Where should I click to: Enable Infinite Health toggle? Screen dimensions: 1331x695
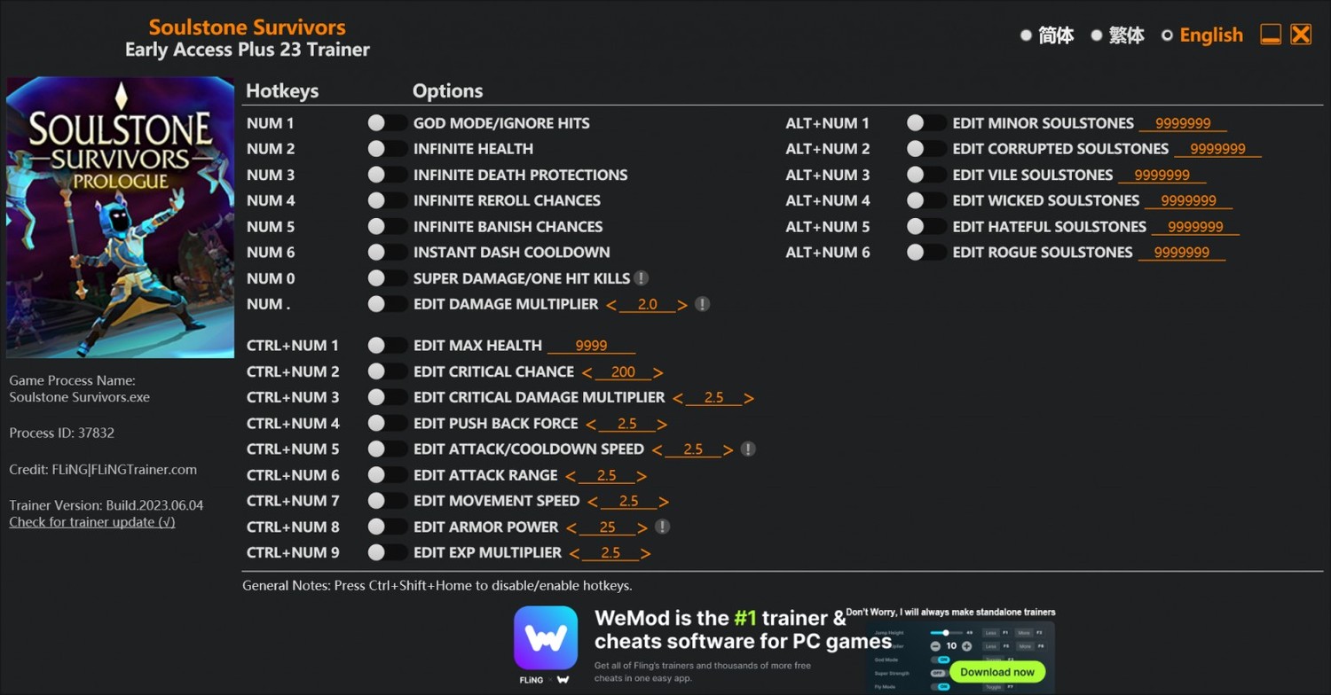click(388, 149)
